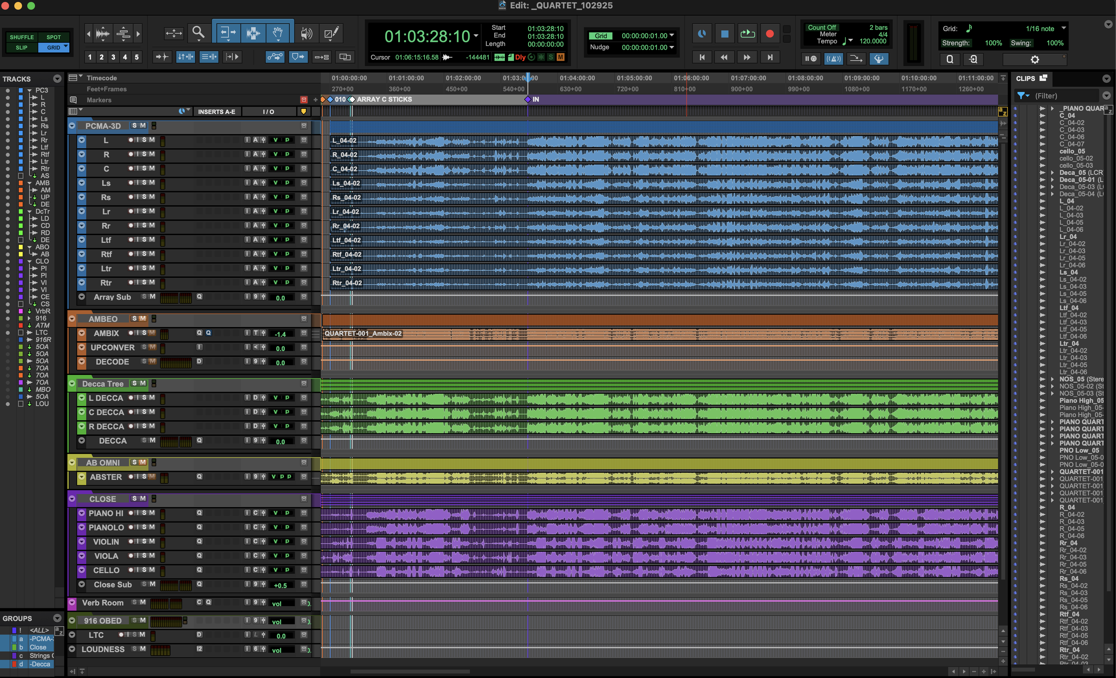Select the Scrubber tool
The width and height of the screenshot is (1116, 678).
coord(307,33)
